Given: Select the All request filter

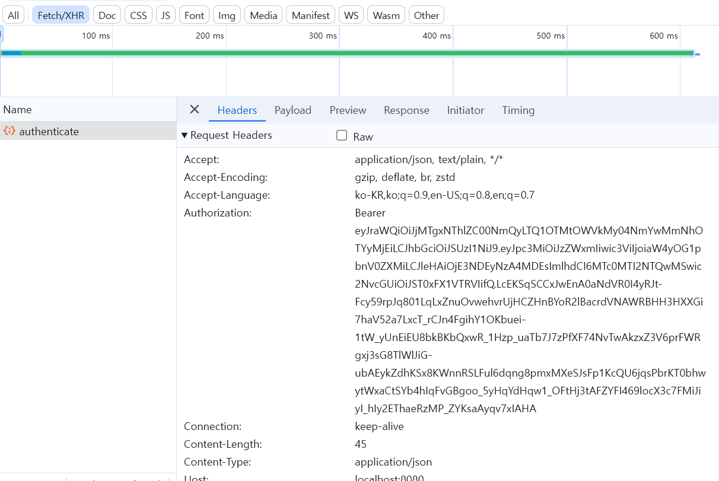Looking at the screenshot, I should 14,15.
